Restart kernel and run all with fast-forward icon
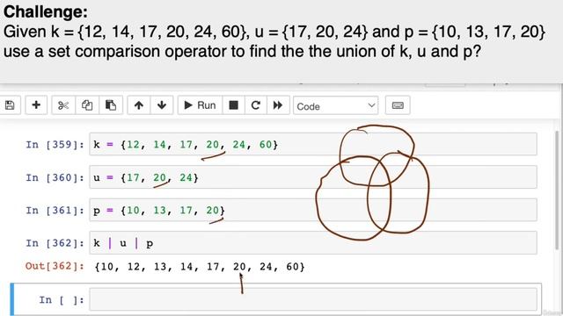The height and width of the screenshot is (316, 563). click(x=278, y=105)
